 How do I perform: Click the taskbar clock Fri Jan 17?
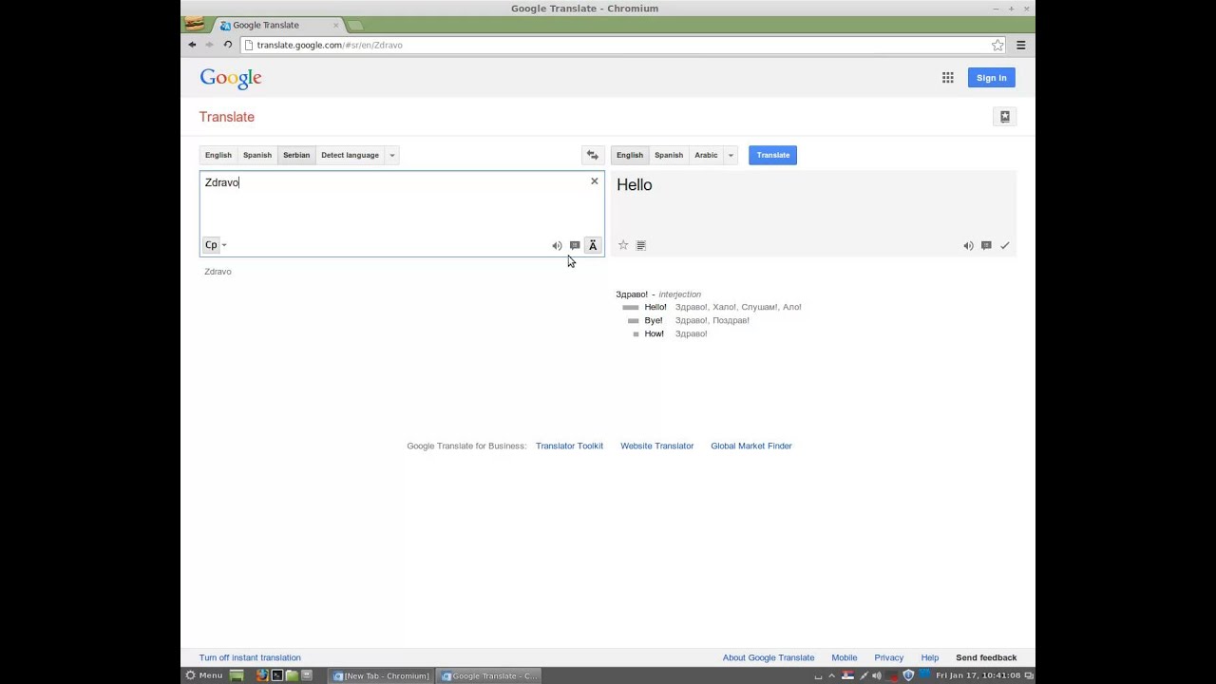tap(978, 675)
